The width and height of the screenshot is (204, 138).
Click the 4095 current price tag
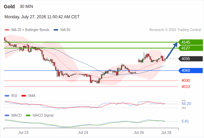click(191, 59)
